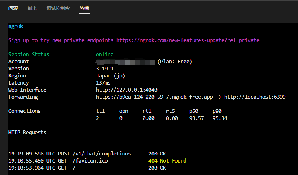Click the p90 value 95.34
Screen dimensions: 298x175
coord(220,118)
